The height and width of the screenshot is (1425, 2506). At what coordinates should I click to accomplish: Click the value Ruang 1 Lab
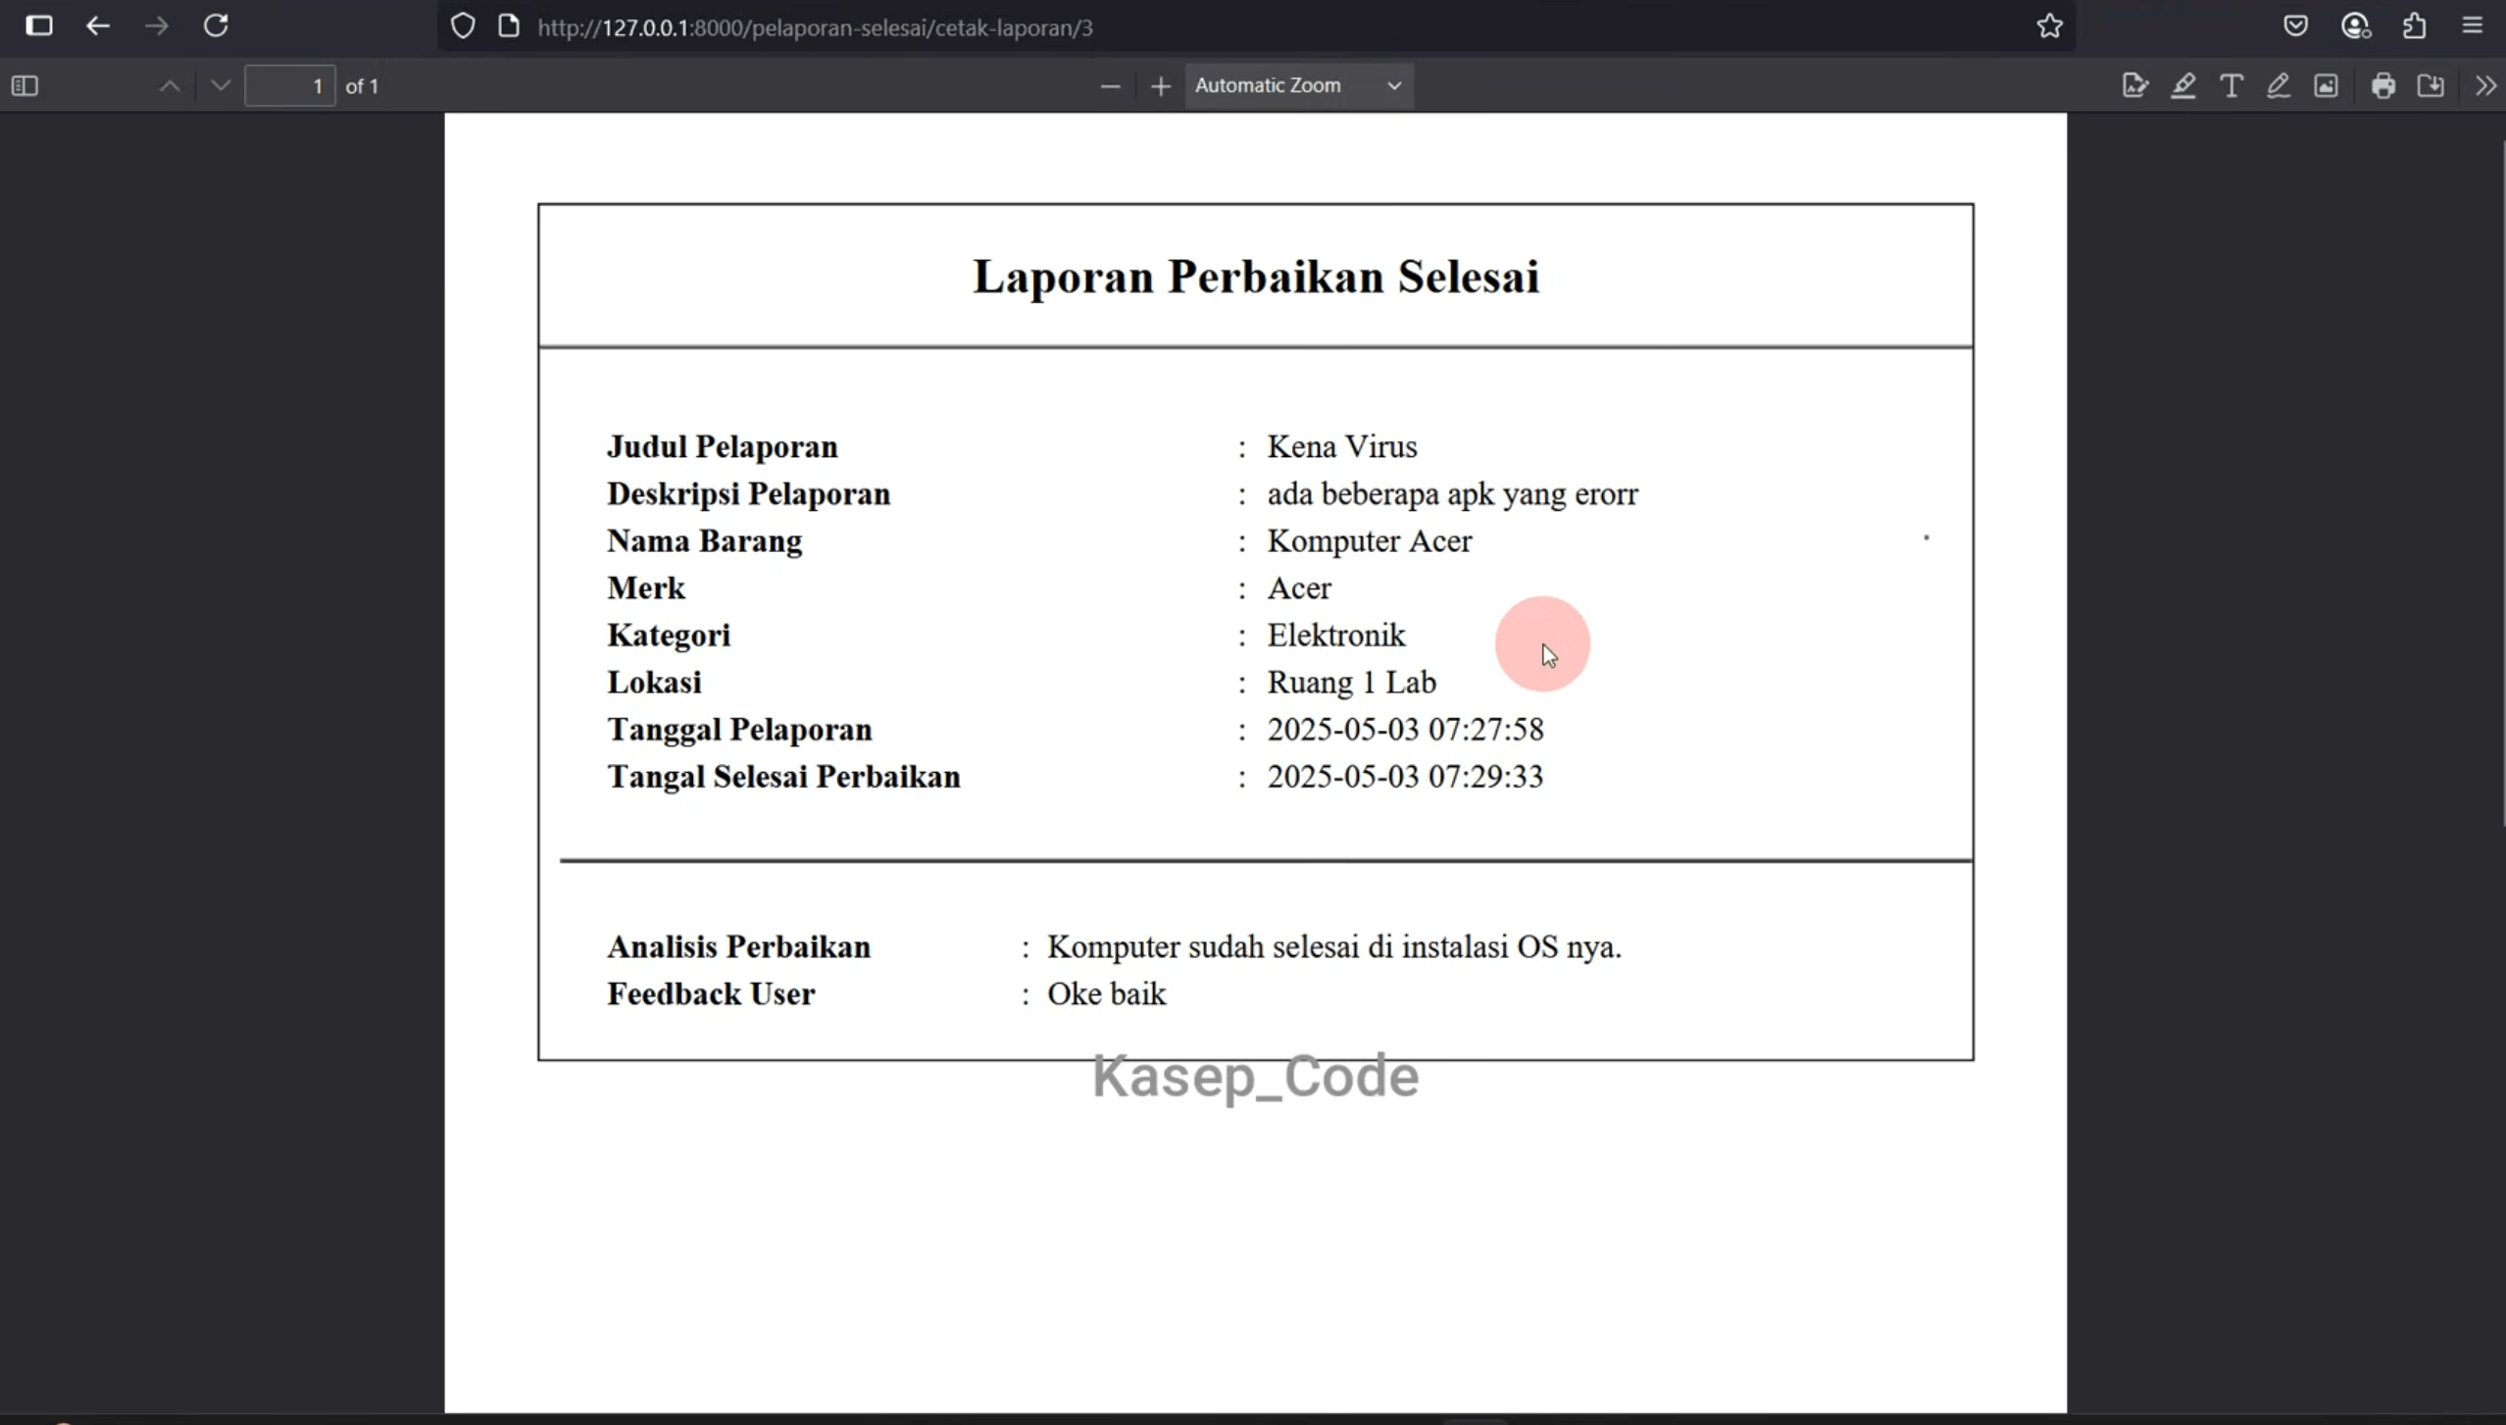point(1352,683)
